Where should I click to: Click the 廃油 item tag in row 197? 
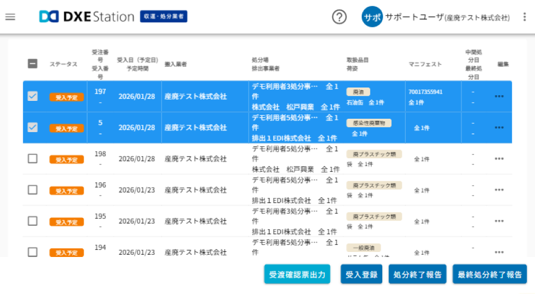pyautogui.click(x=358, y=92)
